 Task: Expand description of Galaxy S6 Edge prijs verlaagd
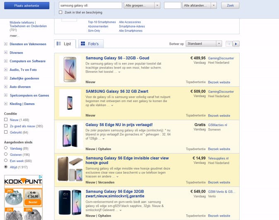[x=103, y=139]
